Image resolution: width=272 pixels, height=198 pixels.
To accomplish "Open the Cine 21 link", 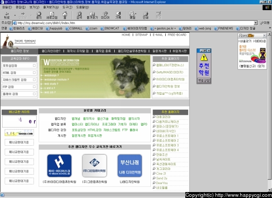I will pos(161,173).
